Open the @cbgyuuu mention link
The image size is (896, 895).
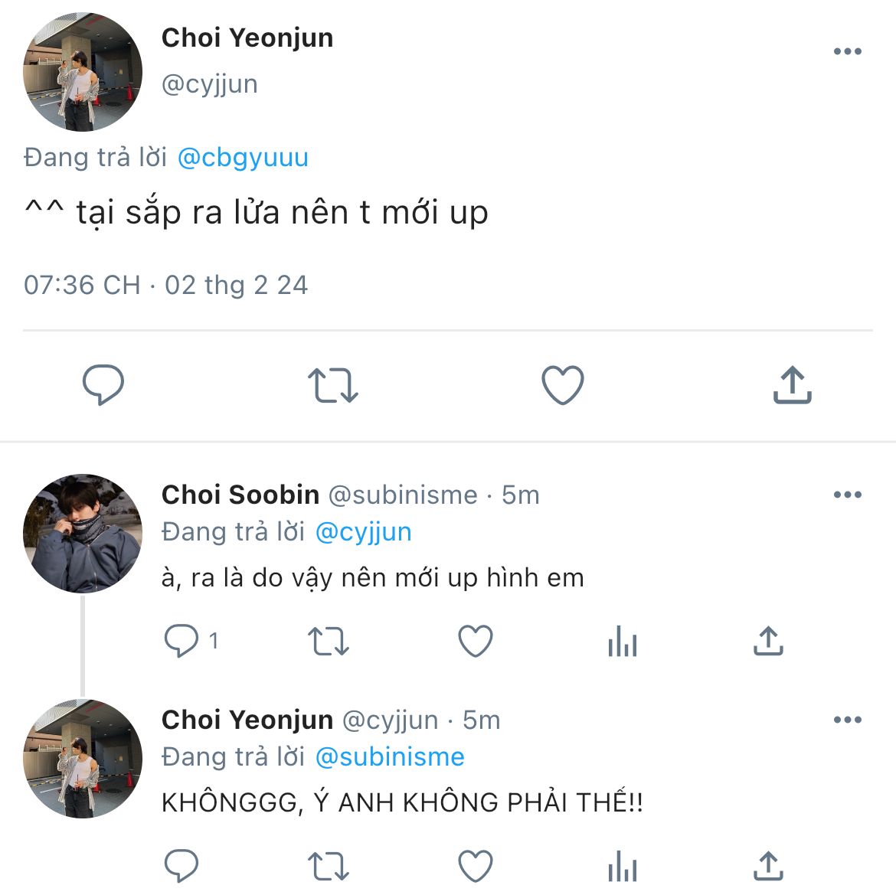(243, 158)
